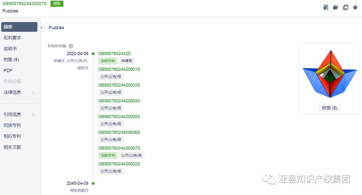Click 公开(公告)号 tag under GB90078024420003S
Image resolution: width=362 pixels, height=195 pixels.
[111, 92]
